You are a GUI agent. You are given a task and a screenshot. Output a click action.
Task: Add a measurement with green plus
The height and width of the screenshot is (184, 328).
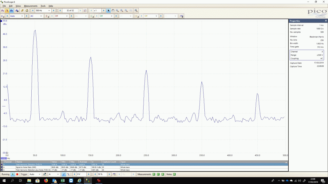pyautogui.click(x=154, y=174)
